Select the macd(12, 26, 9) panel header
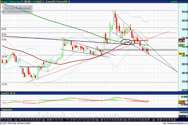188x125 pixels. click(8, 93)
